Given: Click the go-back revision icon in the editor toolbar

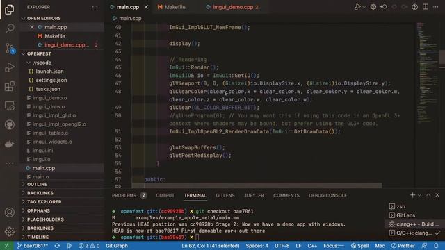Looking at the screenshot, I should point(384,7).
